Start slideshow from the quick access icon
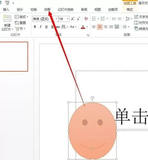The height and width of the screenshot is (160, 148). click(x=7, y=3)
